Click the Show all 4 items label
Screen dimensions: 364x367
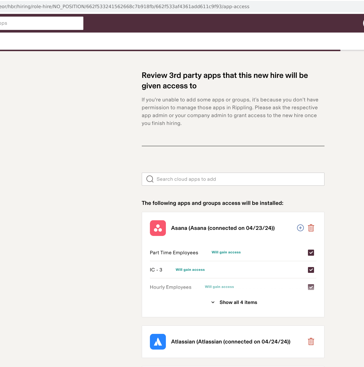pyautogui.click(x=238, y=302)
